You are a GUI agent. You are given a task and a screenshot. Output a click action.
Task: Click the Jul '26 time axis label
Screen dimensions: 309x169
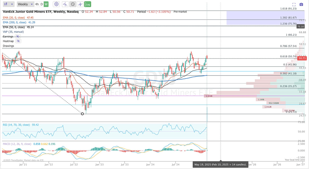(277, 165)
